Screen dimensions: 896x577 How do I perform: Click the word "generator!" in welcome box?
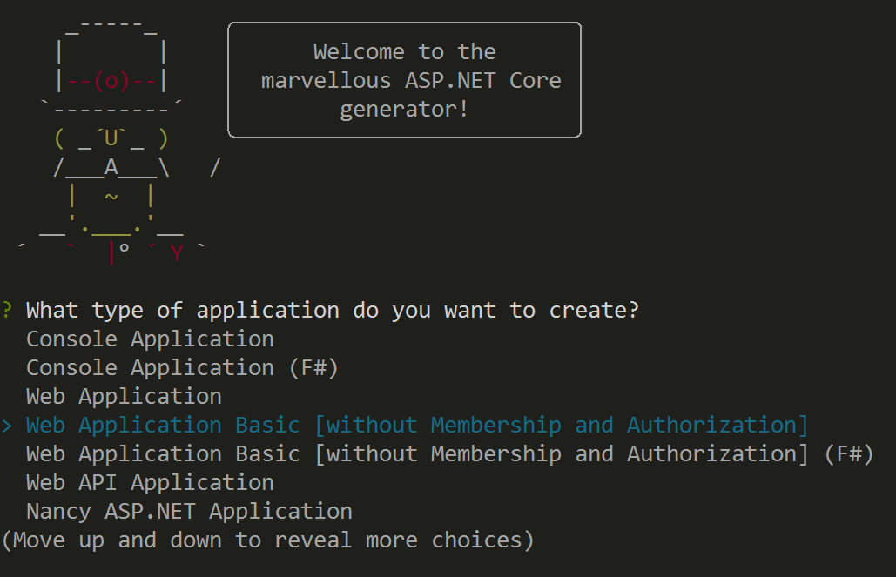[404, 110]
